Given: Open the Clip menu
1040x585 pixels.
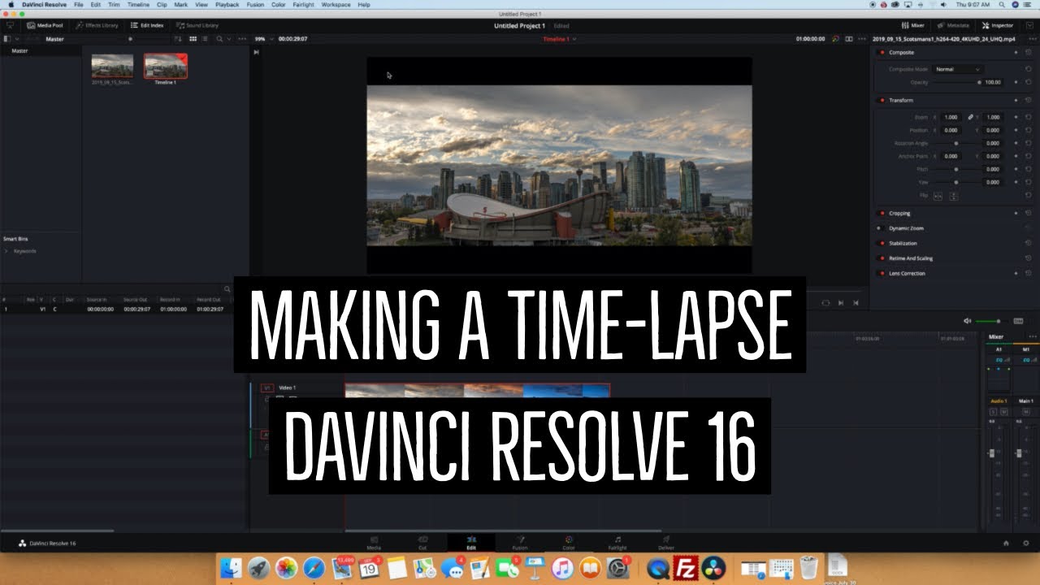Looking at the screenshot, I should coord(162,5).
